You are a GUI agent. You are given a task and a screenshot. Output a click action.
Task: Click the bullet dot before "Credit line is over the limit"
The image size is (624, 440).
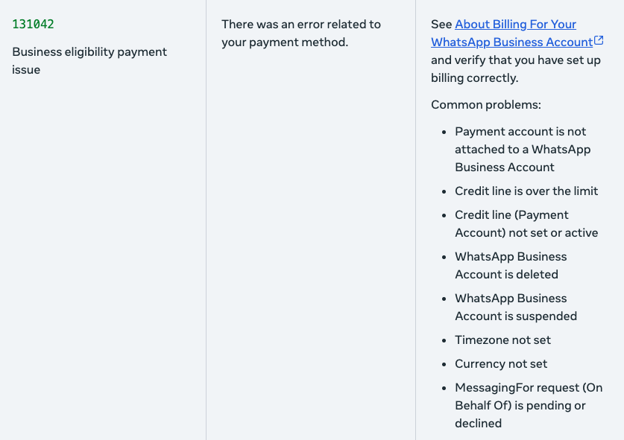coord(444,191)
